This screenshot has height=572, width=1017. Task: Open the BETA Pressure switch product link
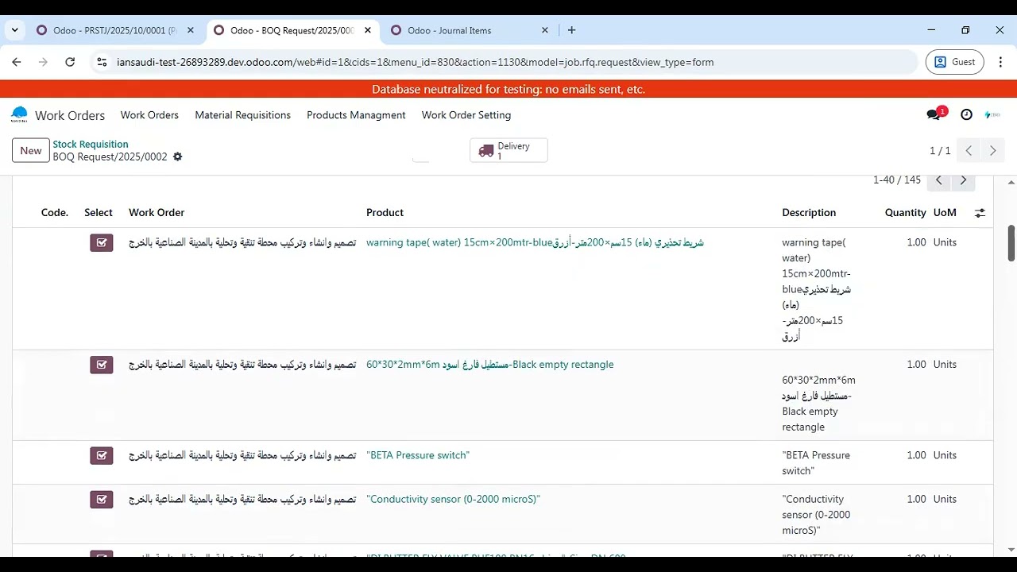(418, 455)
